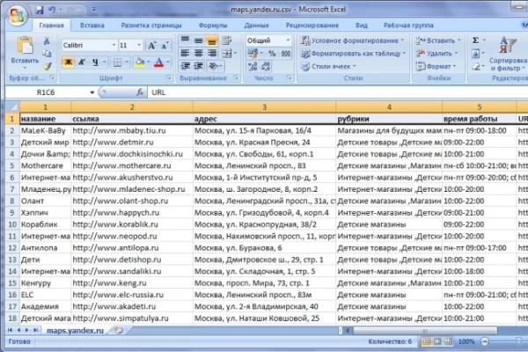Open the Удалить cells dropdown
Viewport: 528px width, 352px height.
point(437,54)
